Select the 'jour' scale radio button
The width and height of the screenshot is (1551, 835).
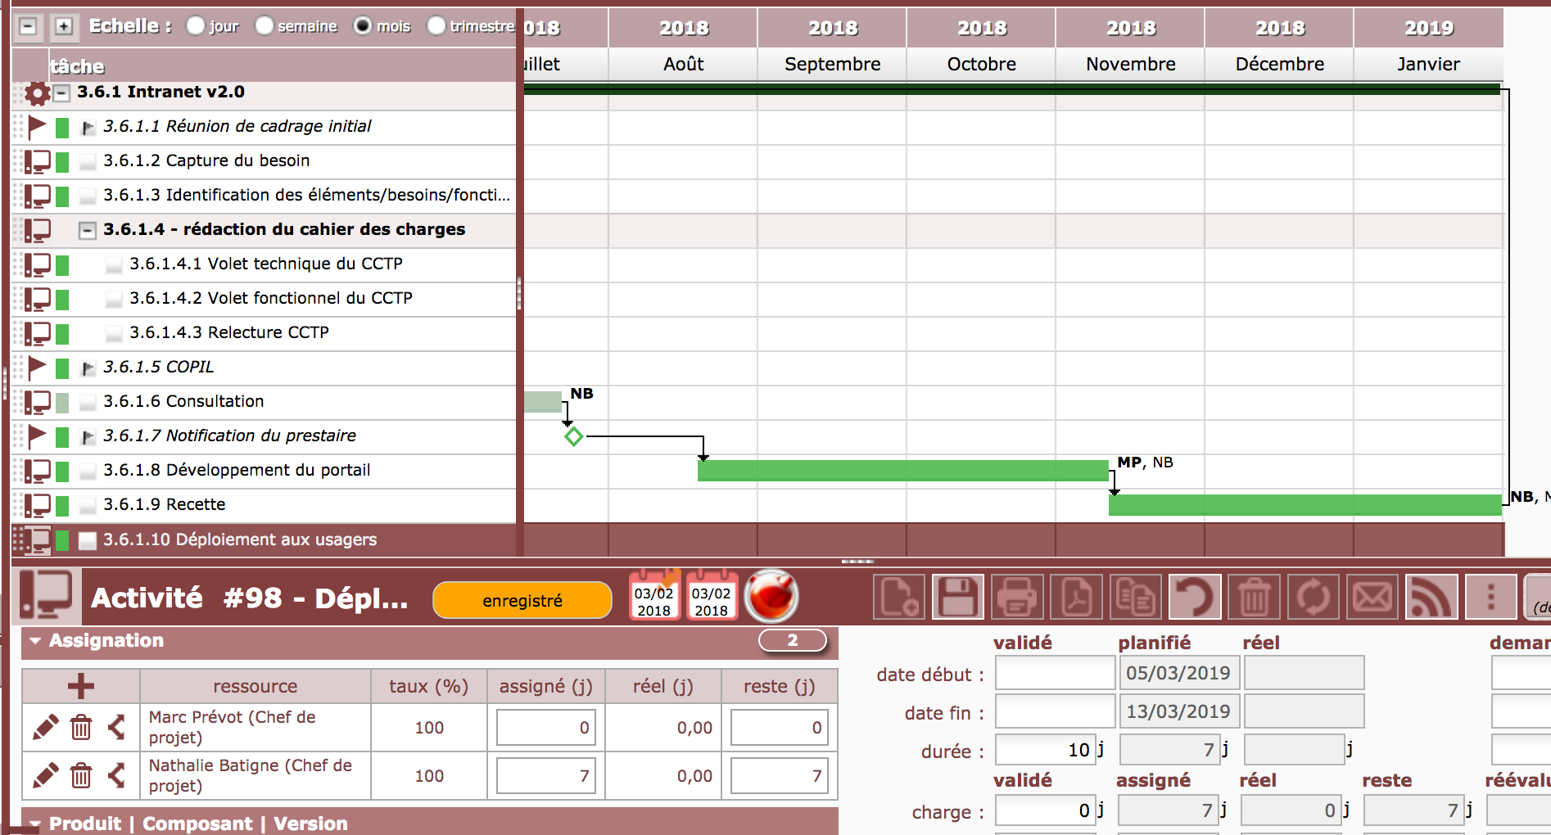[x=195, y=26]
